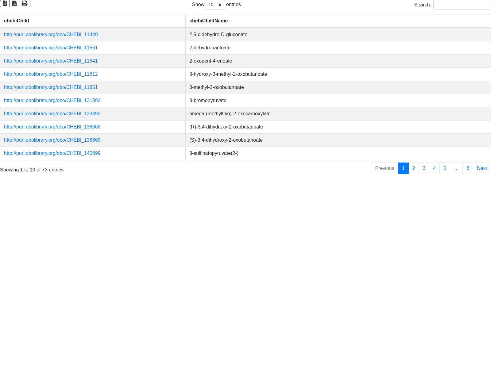This screenshot has height=368, width=491.
Task: Click the CHEBI_140699 link
Action: pos(52,153)
